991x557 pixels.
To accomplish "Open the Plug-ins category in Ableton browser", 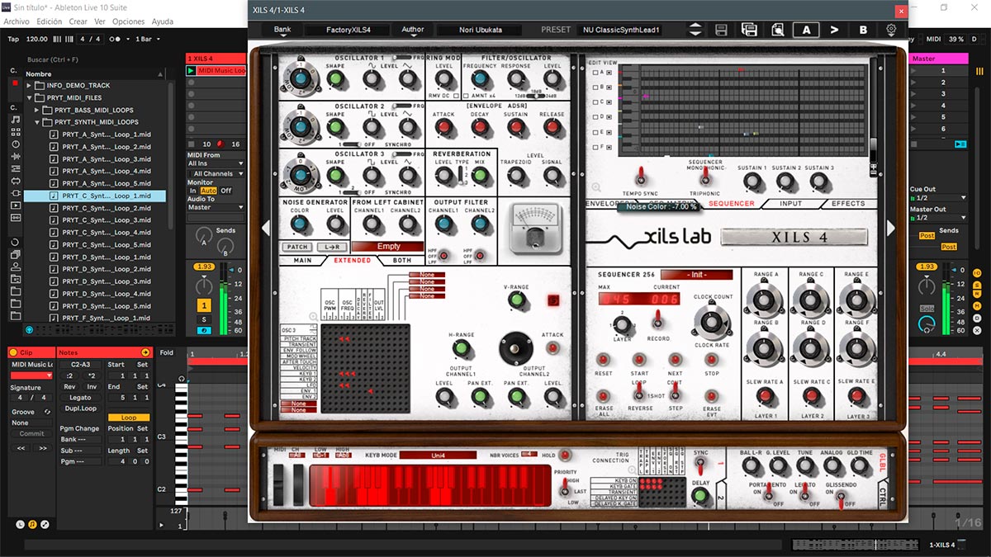I will click(x=15, y=192).
